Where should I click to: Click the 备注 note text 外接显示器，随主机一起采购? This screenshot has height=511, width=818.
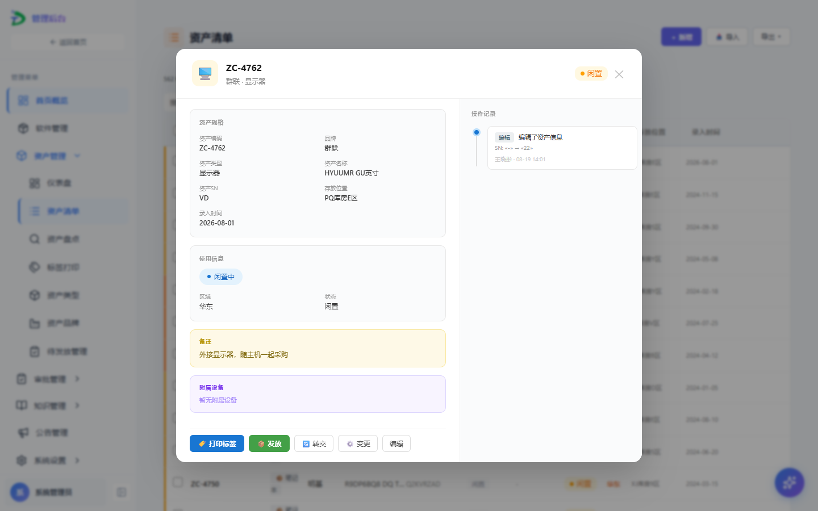[244, 354]
